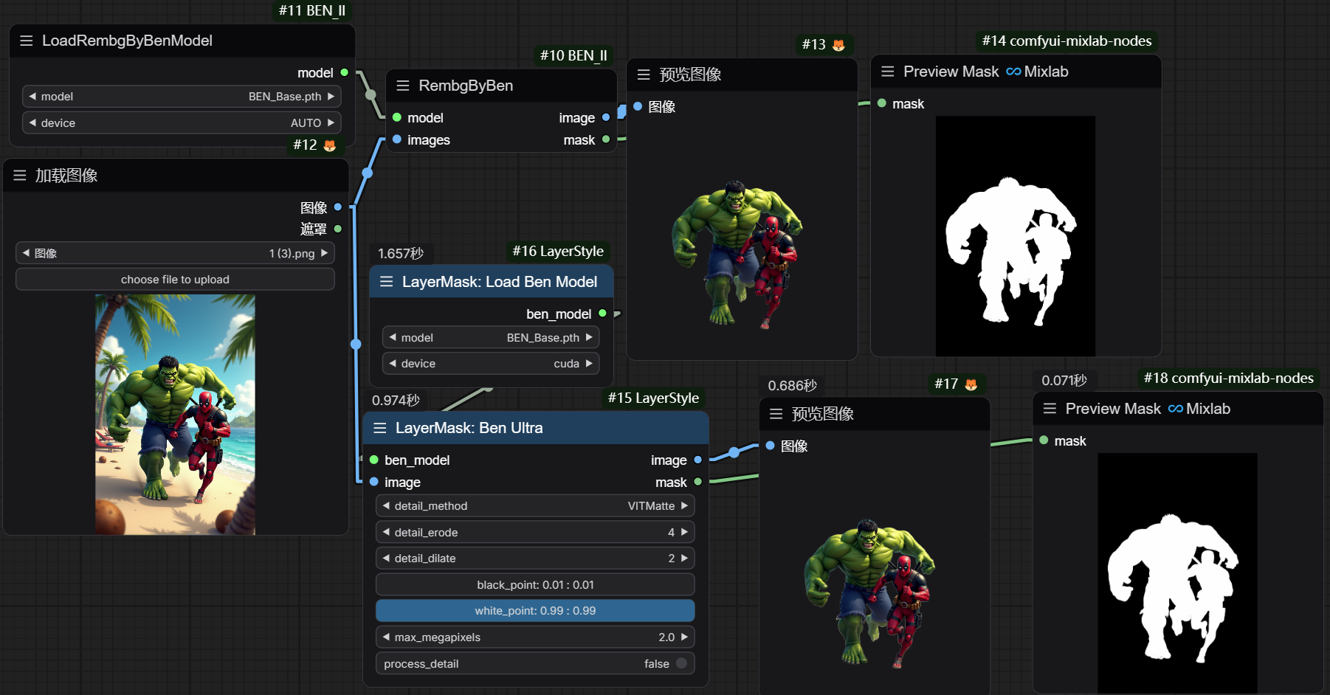Click mask preview in upper Preview Mask node
Image resolution: width=1330 pixels, height=695 pixels.
[1015, 236]
